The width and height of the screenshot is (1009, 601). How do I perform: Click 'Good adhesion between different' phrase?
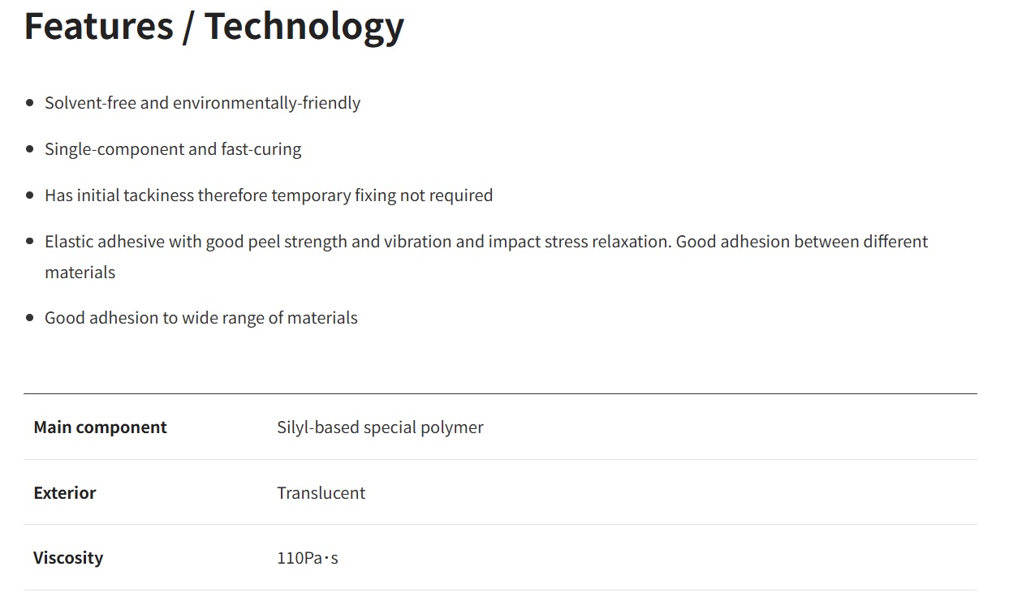[802, 242]
